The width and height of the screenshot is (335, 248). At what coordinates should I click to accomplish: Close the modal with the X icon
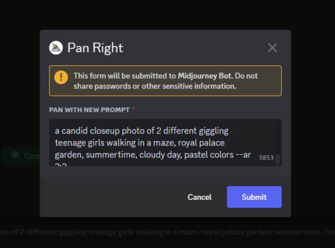pos(272,48)
